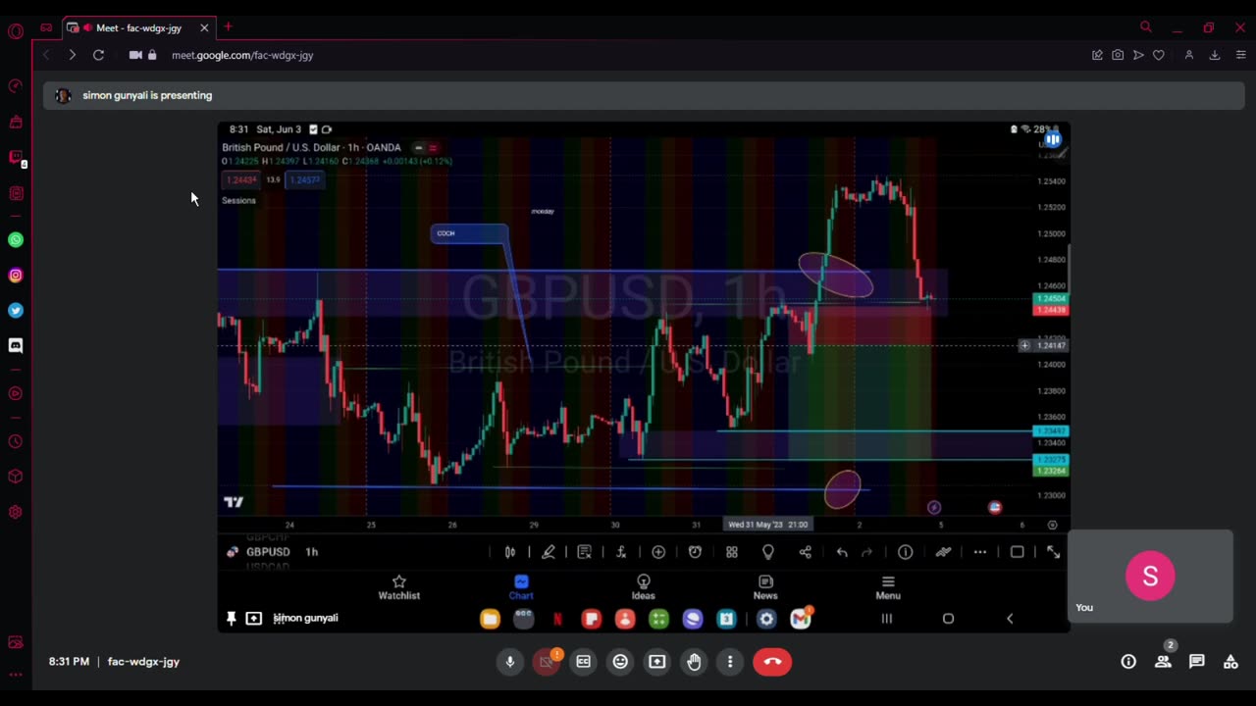Viewport: 1256px width, 706px height.
Task: Open Instagram in the Opera sidebar
Action: click(16, 276)
